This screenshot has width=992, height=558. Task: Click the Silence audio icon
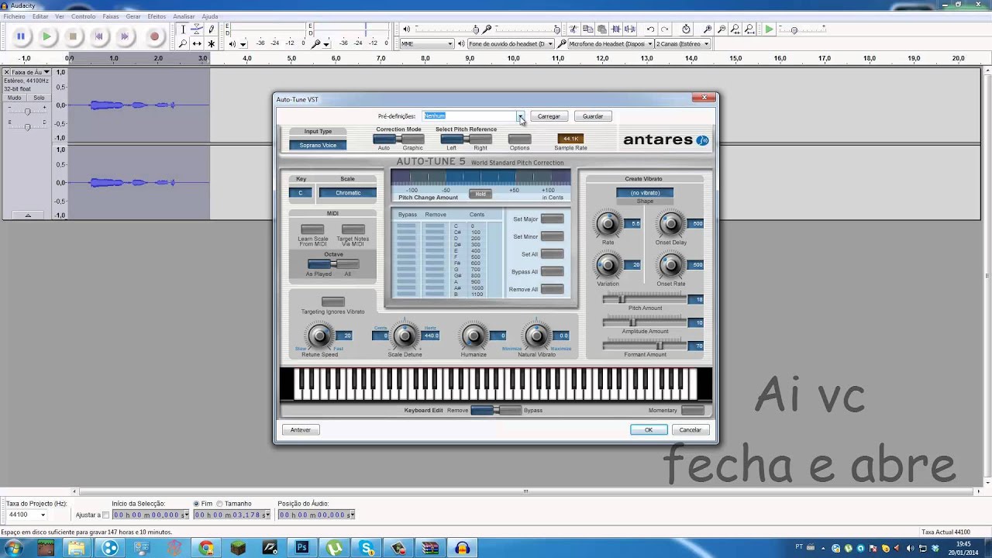(x=629, y=29)
